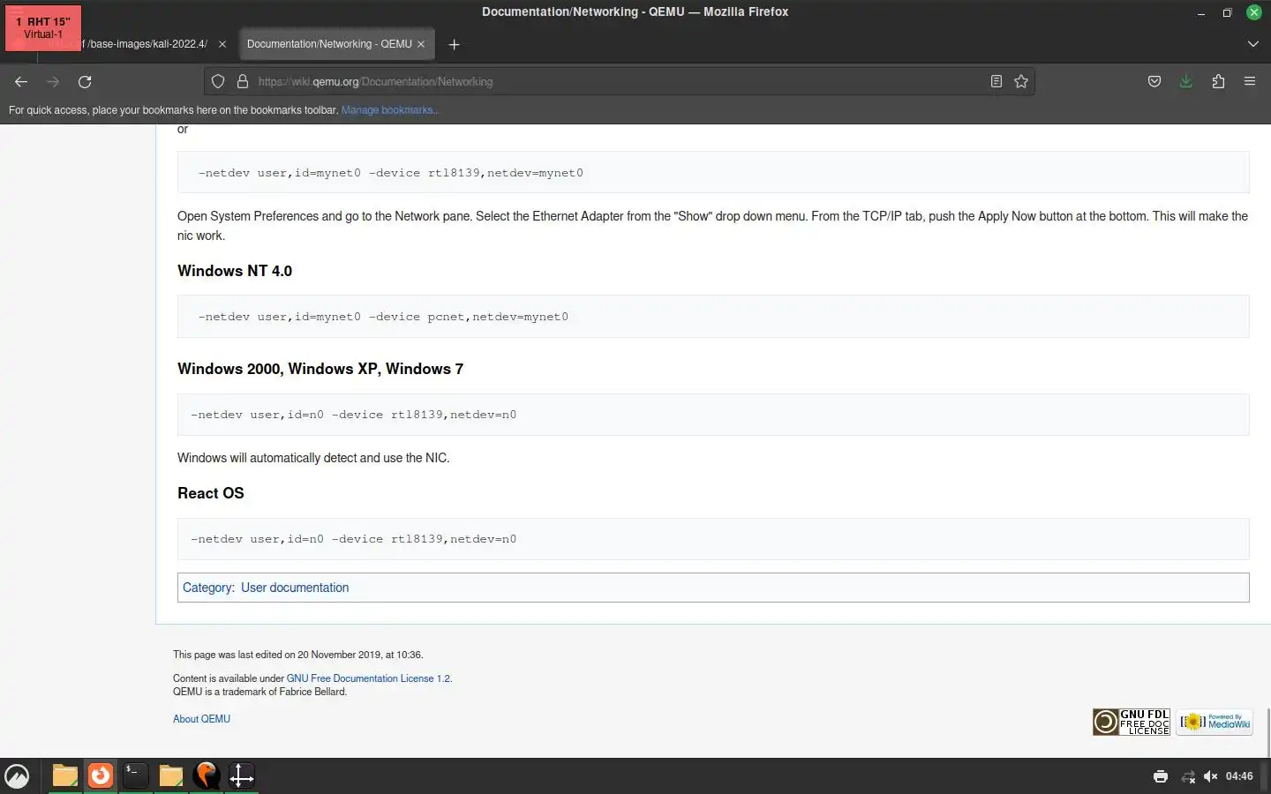Click the 04:46 clock
This screenshot has width=1271, height=794.
(x=1239, y=776)
